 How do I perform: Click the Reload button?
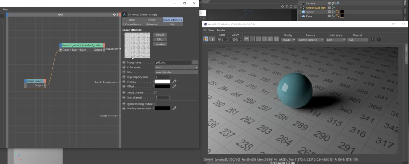click(160, 34)
